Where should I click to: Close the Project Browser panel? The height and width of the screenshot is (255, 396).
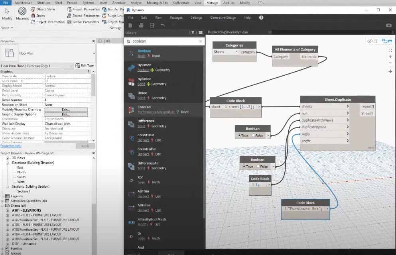tap(93, 153)
